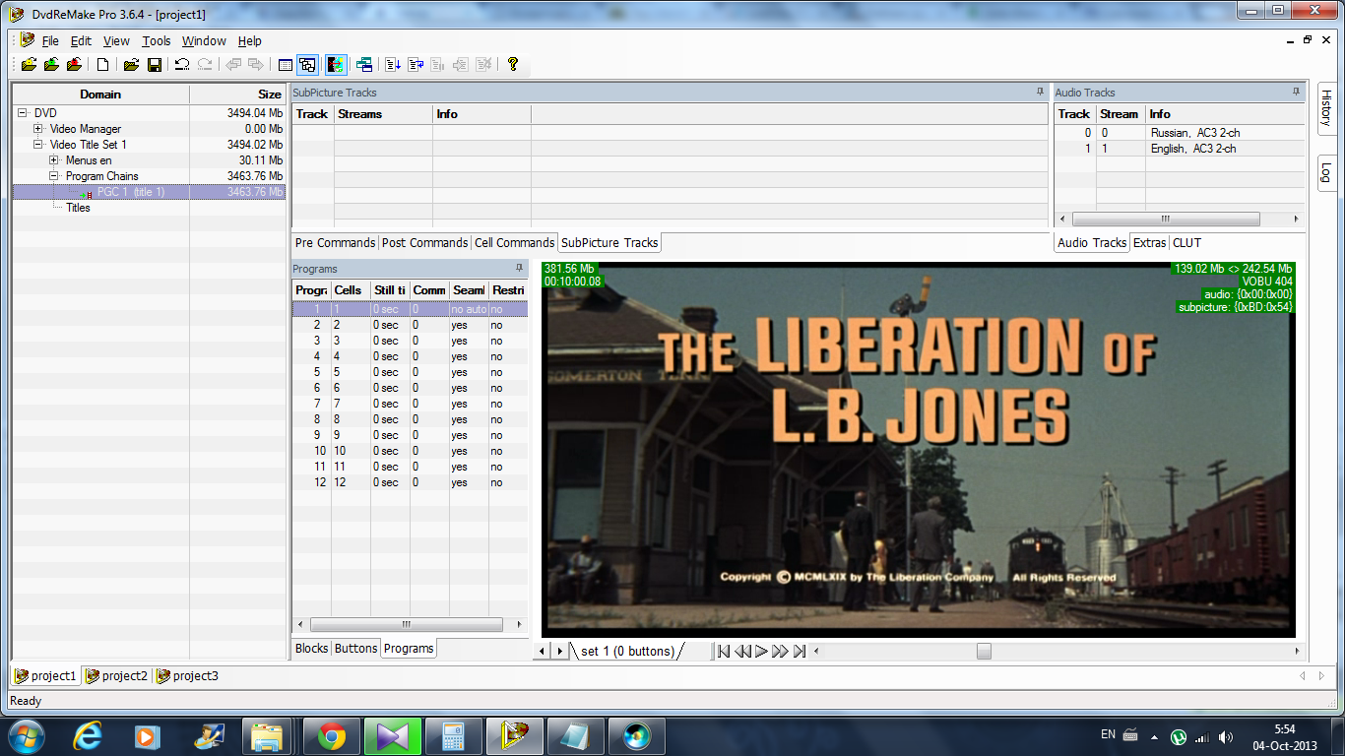Expand the Video Manager tree node
This screenshot has width=1345, height=756.
coord(38,129)
